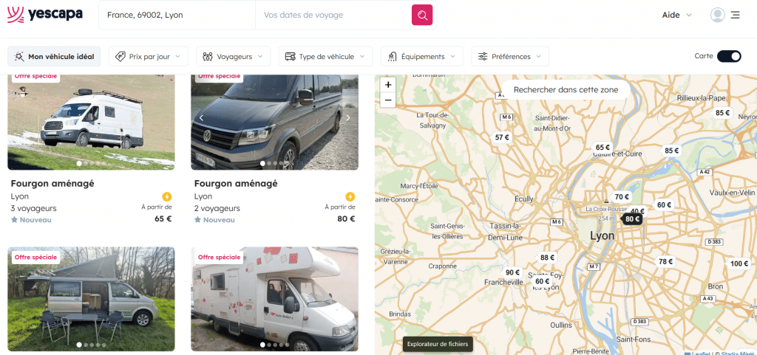757x355 pixels.
Task: Click the location field France, 69002, Lyon
Action: point(177,15)
